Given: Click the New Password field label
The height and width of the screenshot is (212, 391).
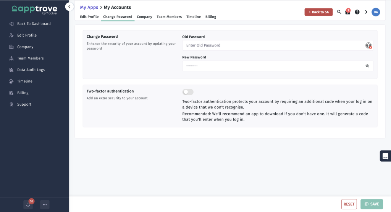Looking at the screenshot, I should 194,57.
